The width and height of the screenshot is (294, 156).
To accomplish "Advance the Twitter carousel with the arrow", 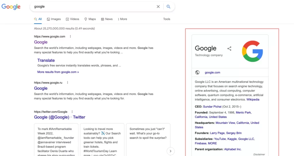I will 171,151.
